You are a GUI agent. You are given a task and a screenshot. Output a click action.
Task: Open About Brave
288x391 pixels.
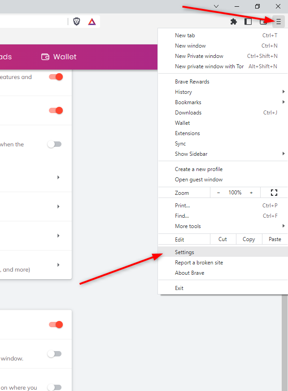223,273
